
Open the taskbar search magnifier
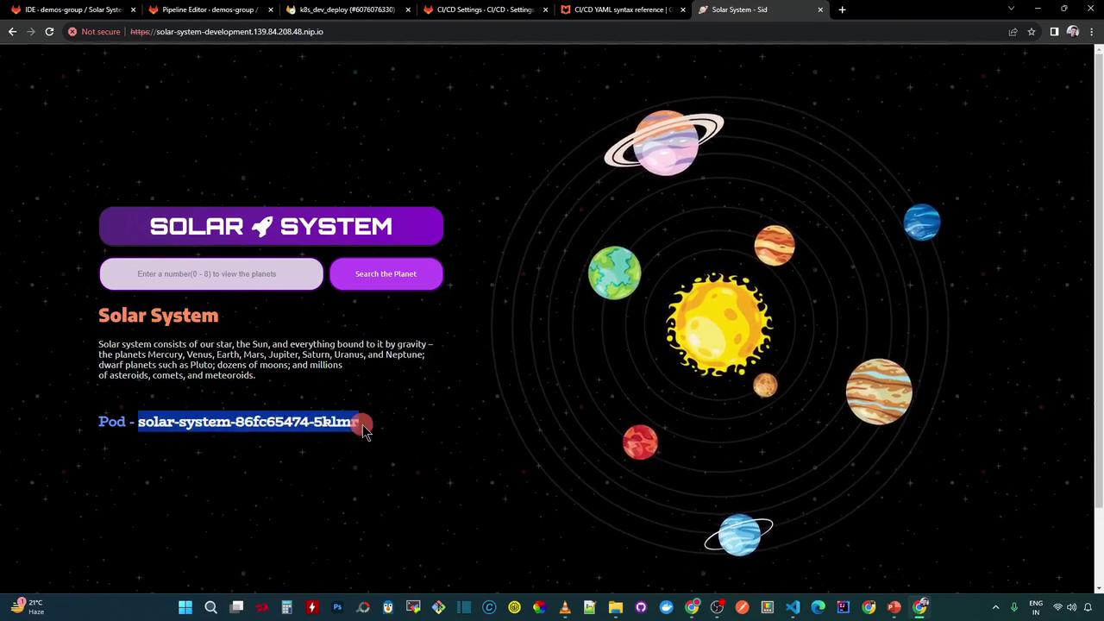(210, 607)
